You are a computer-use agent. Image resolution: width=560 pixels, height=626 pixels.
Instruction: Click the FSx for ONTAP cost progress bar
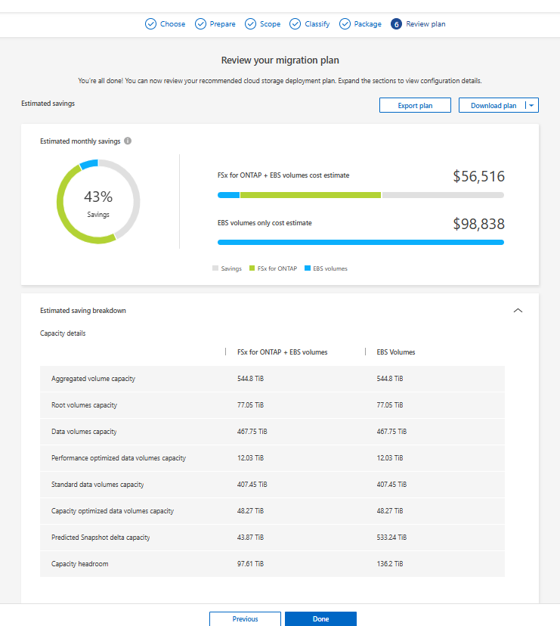click(x=360, y=194)
